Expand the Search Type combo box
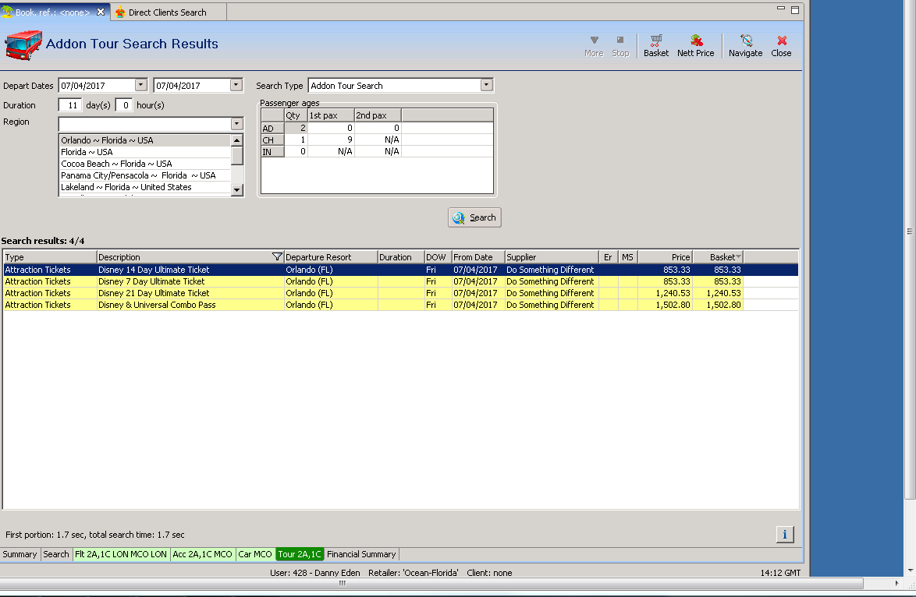Image resolution: width=916 pixels, height=597 pixels. coord(486,86)
